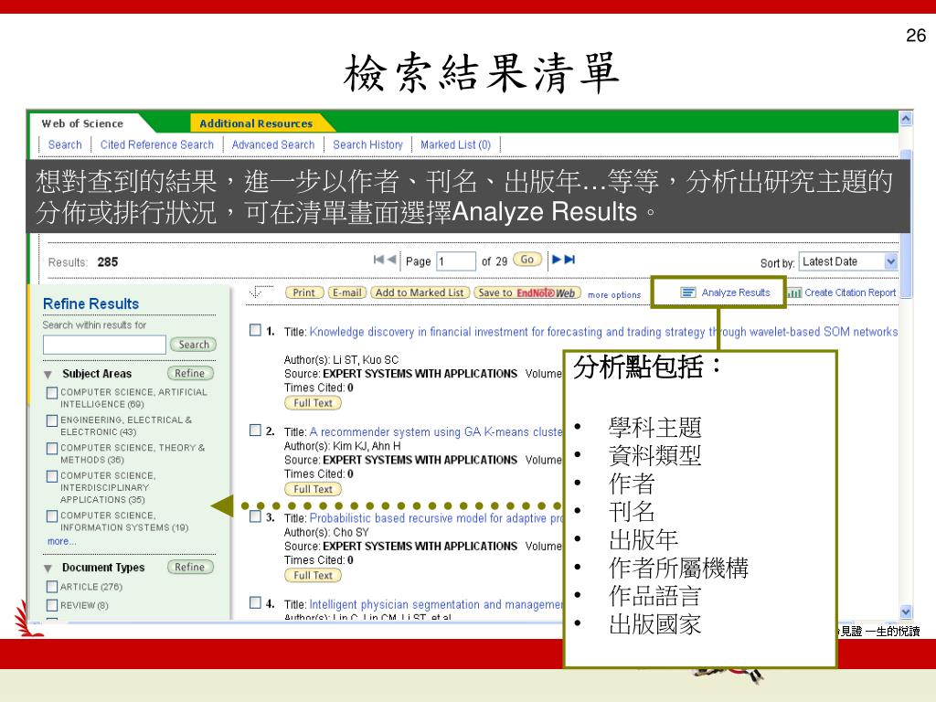The image size is (936, 702).
Task: Click the Print button
Action: click(304, 292)
